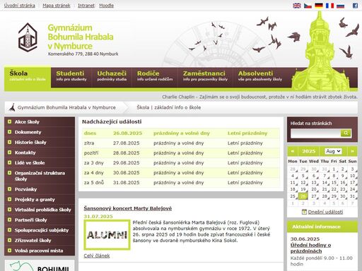Switch to the Russian flag language
The height and width of the screenshot is (271, 362).
tap(340, 6)
